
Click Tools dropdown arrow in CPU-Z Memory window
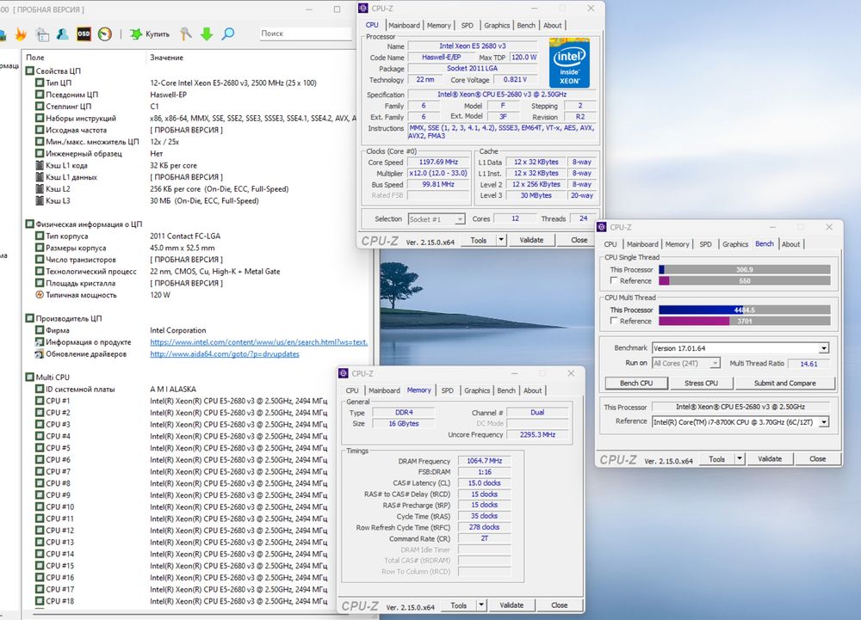pyautogui.click(x=481, y=605)
